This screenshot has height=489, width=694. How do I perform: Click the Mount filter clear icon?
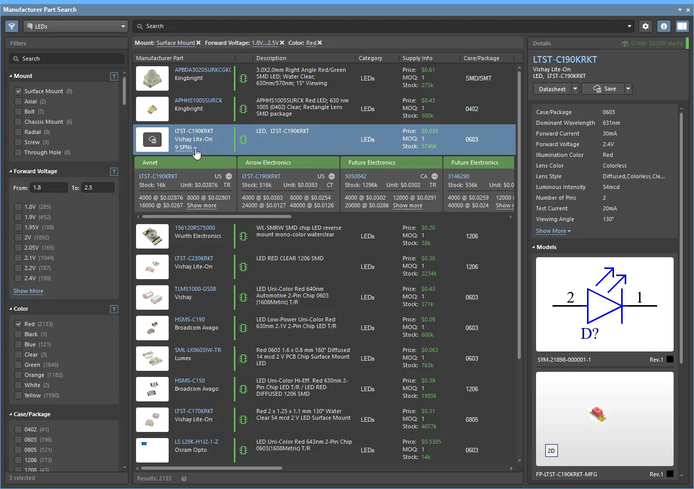click(x=114, y=76)
